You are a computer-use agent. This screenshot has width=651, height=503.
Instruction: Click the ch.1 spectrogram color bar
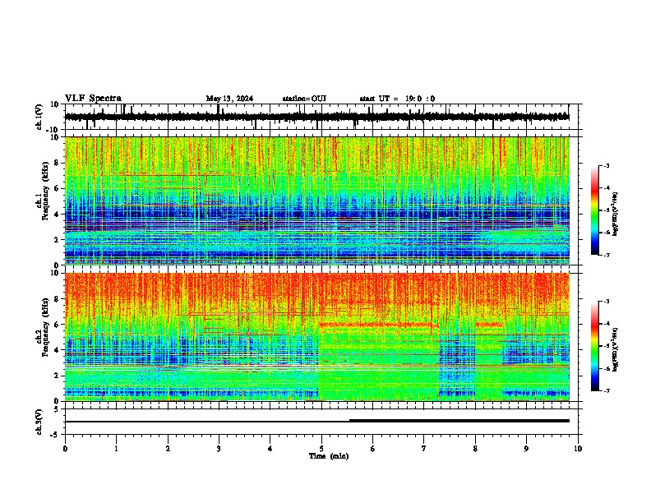[x=594, y=210]
